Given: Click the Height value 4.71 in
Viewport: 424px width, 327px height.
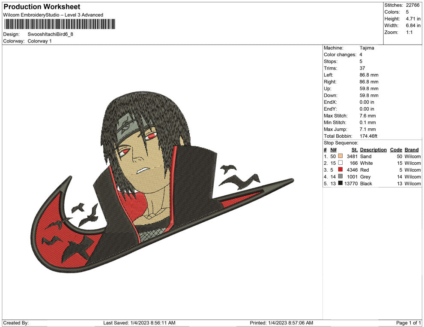Looking at the screenshot, I should (413, 19).
